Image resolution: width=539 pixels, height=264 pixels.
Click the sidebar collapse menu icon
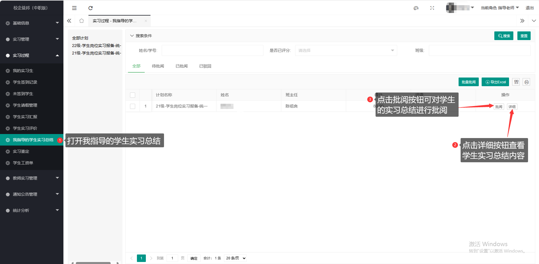point(74,8)
